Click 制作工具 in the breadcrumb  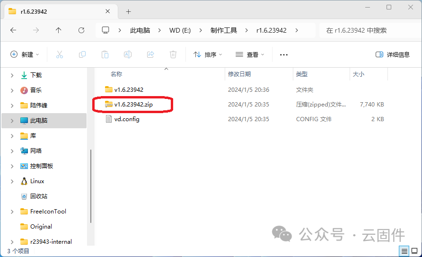[224, 30]
